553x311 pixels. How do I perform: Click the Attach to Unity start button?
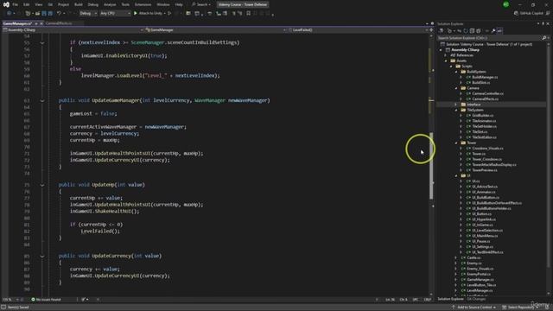coord(148,14)
